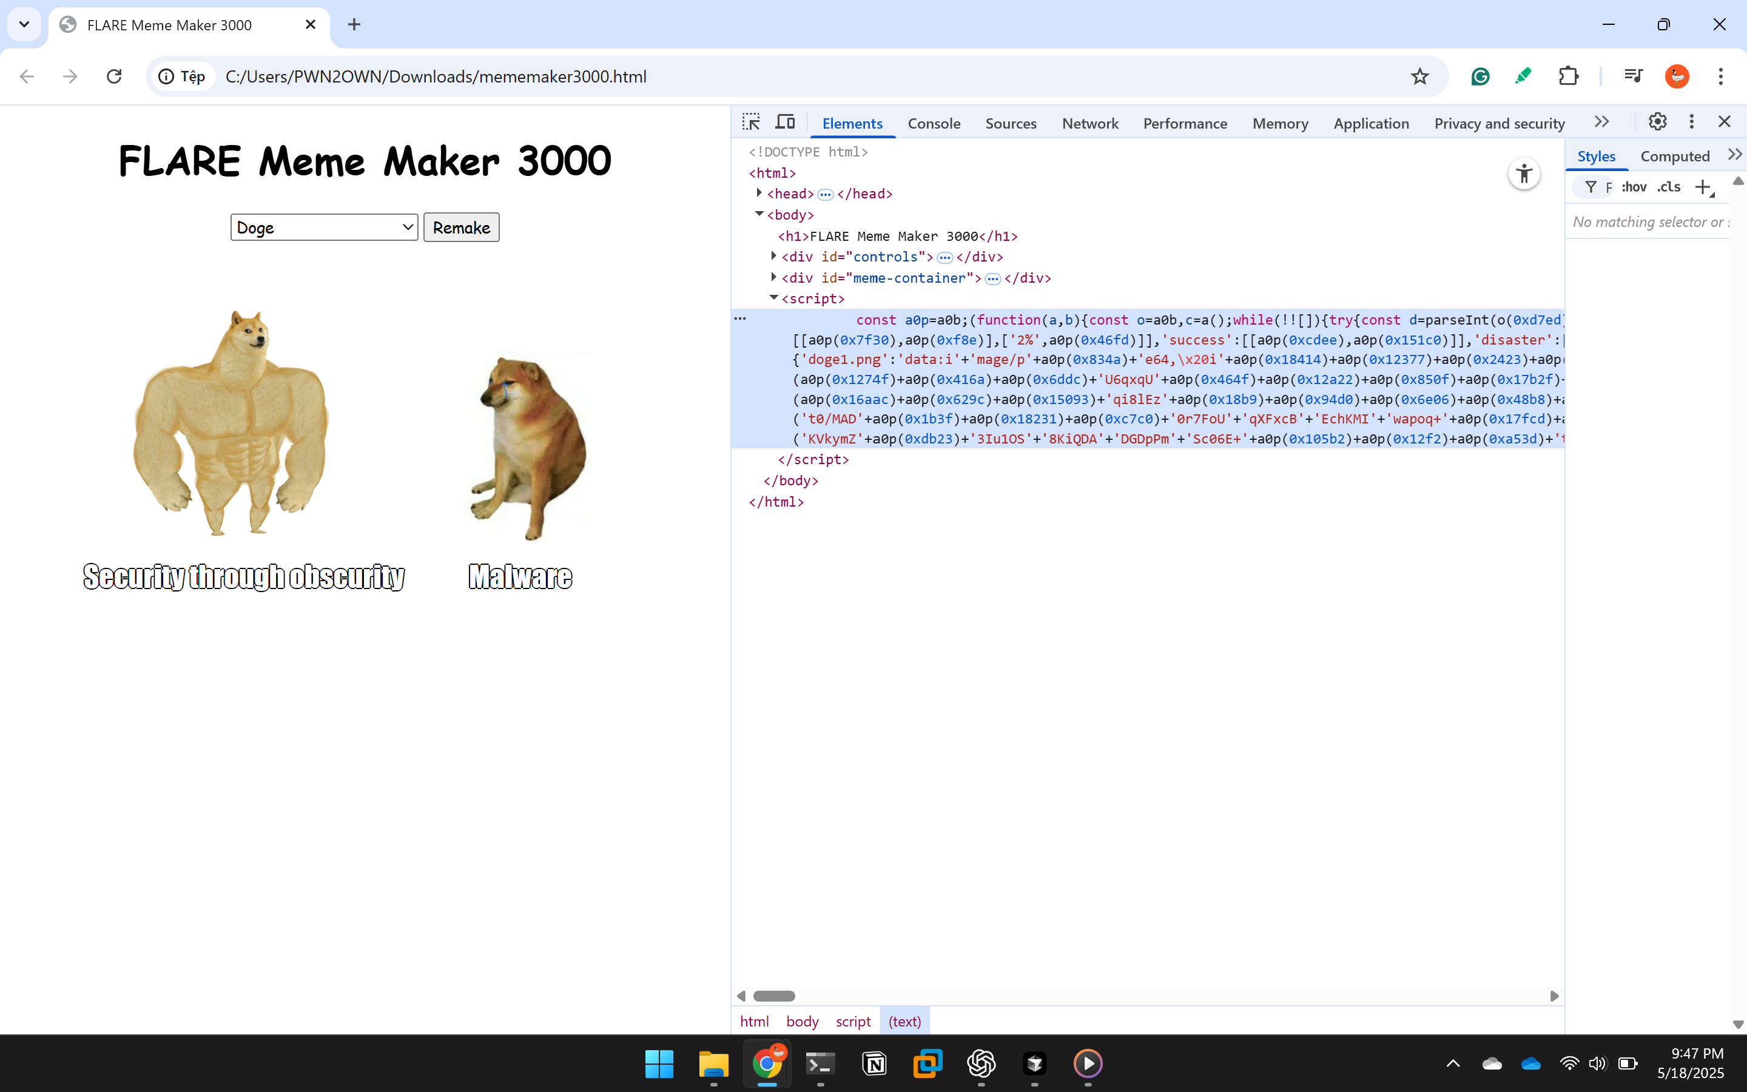
Task: Open media controls icon in Chrome toolbar
Action: 1633,76
